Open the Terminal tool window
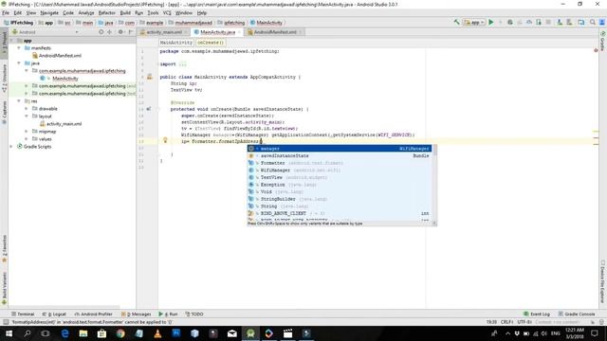Image resolution: width=607 pixels, height=341 pixels. pos(23,314)
